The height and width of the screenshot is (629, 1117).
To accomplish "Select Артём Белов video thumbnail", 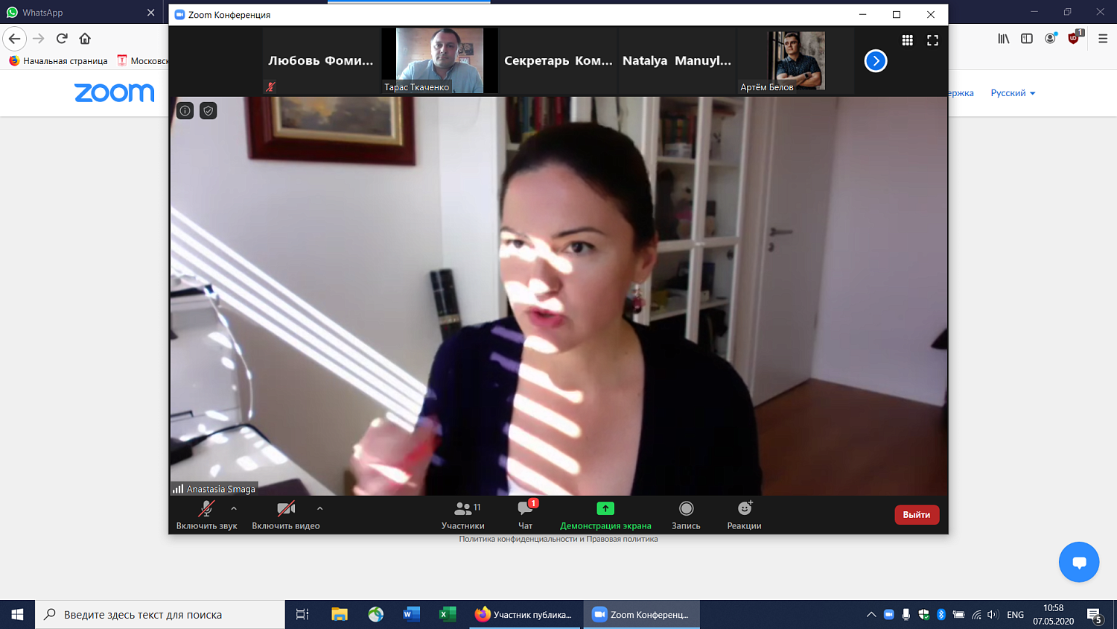I will click(795, 60).
